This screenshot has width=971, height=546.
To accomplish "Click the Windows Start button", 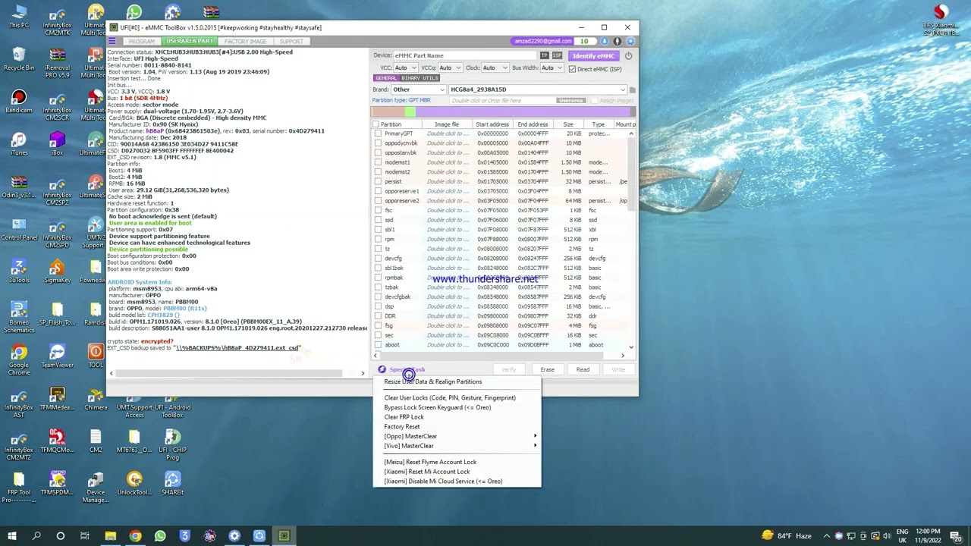I will (12, 536).
